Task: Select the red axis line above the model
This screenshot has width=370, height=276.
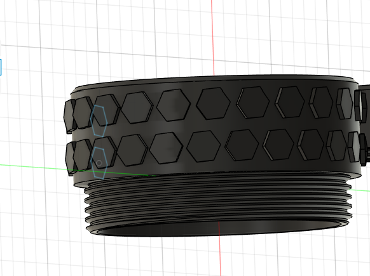Action: [212, 37]
